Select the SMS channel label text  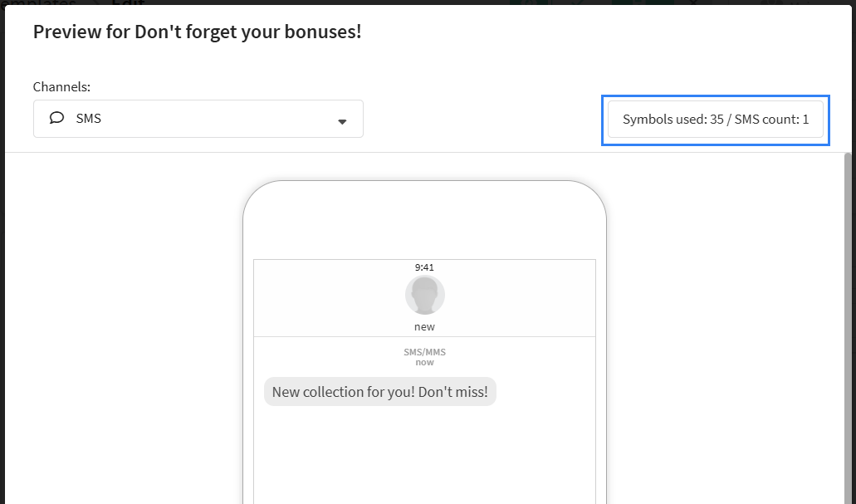pos(89,119)
